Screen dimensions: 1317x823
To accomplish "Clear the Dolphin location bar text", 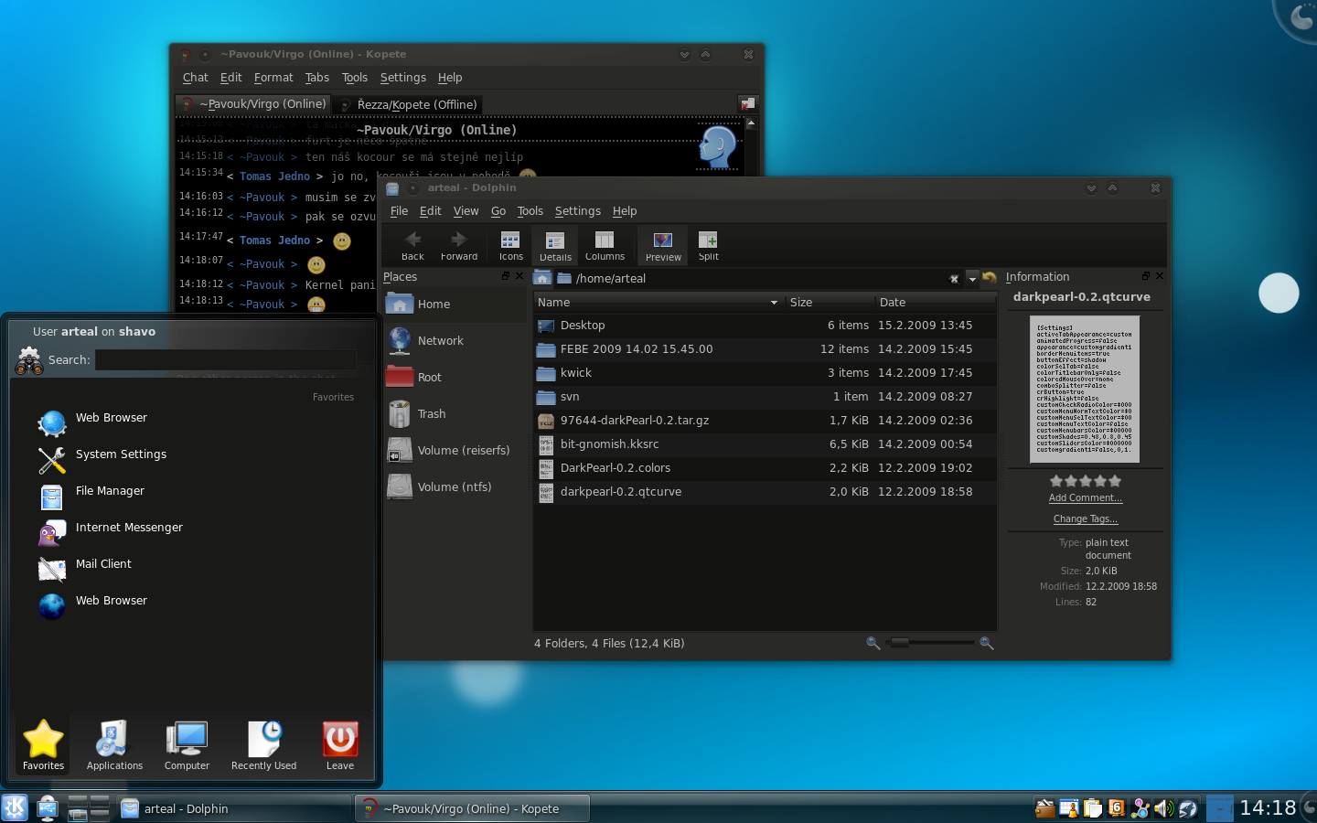I will coord(954,279).
